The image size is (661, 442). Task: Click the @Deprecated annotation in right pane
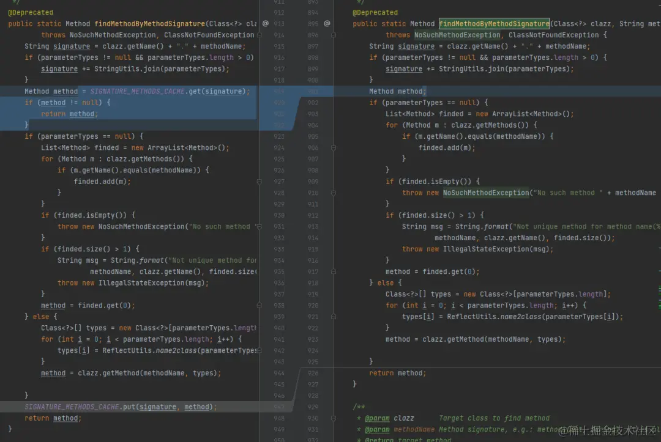coord(375,13)
